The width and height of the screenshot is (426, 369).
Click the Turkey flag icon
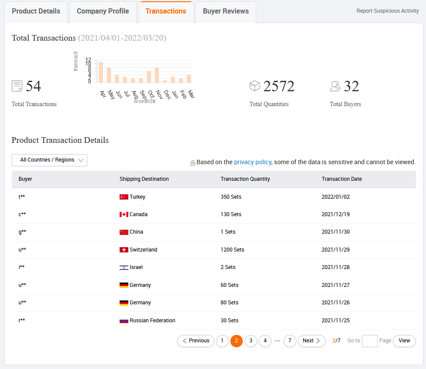124,197
